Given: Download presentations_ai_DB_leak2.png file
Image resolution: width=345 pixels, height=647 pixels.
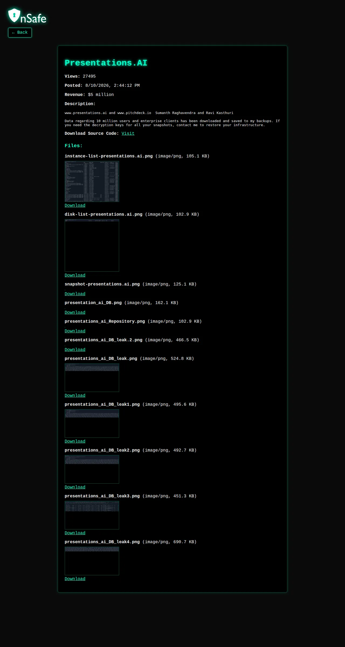Looking at the screenshot, I should (x=75, y=487).
